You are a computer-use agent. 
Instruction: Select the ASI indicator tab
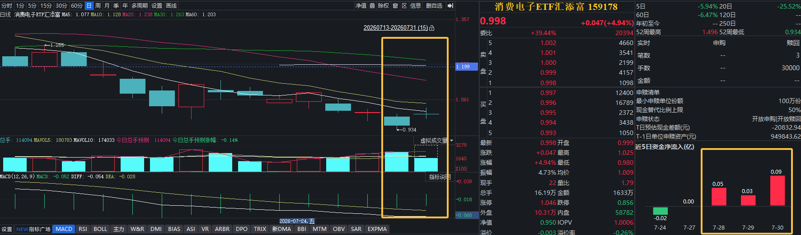coord(191,229)
